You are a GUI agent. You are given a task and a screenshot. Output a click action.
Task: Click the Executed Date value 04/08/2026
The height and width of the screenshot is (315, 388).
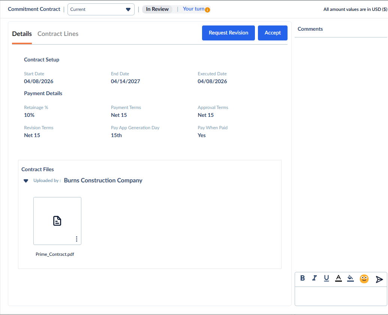212,81
